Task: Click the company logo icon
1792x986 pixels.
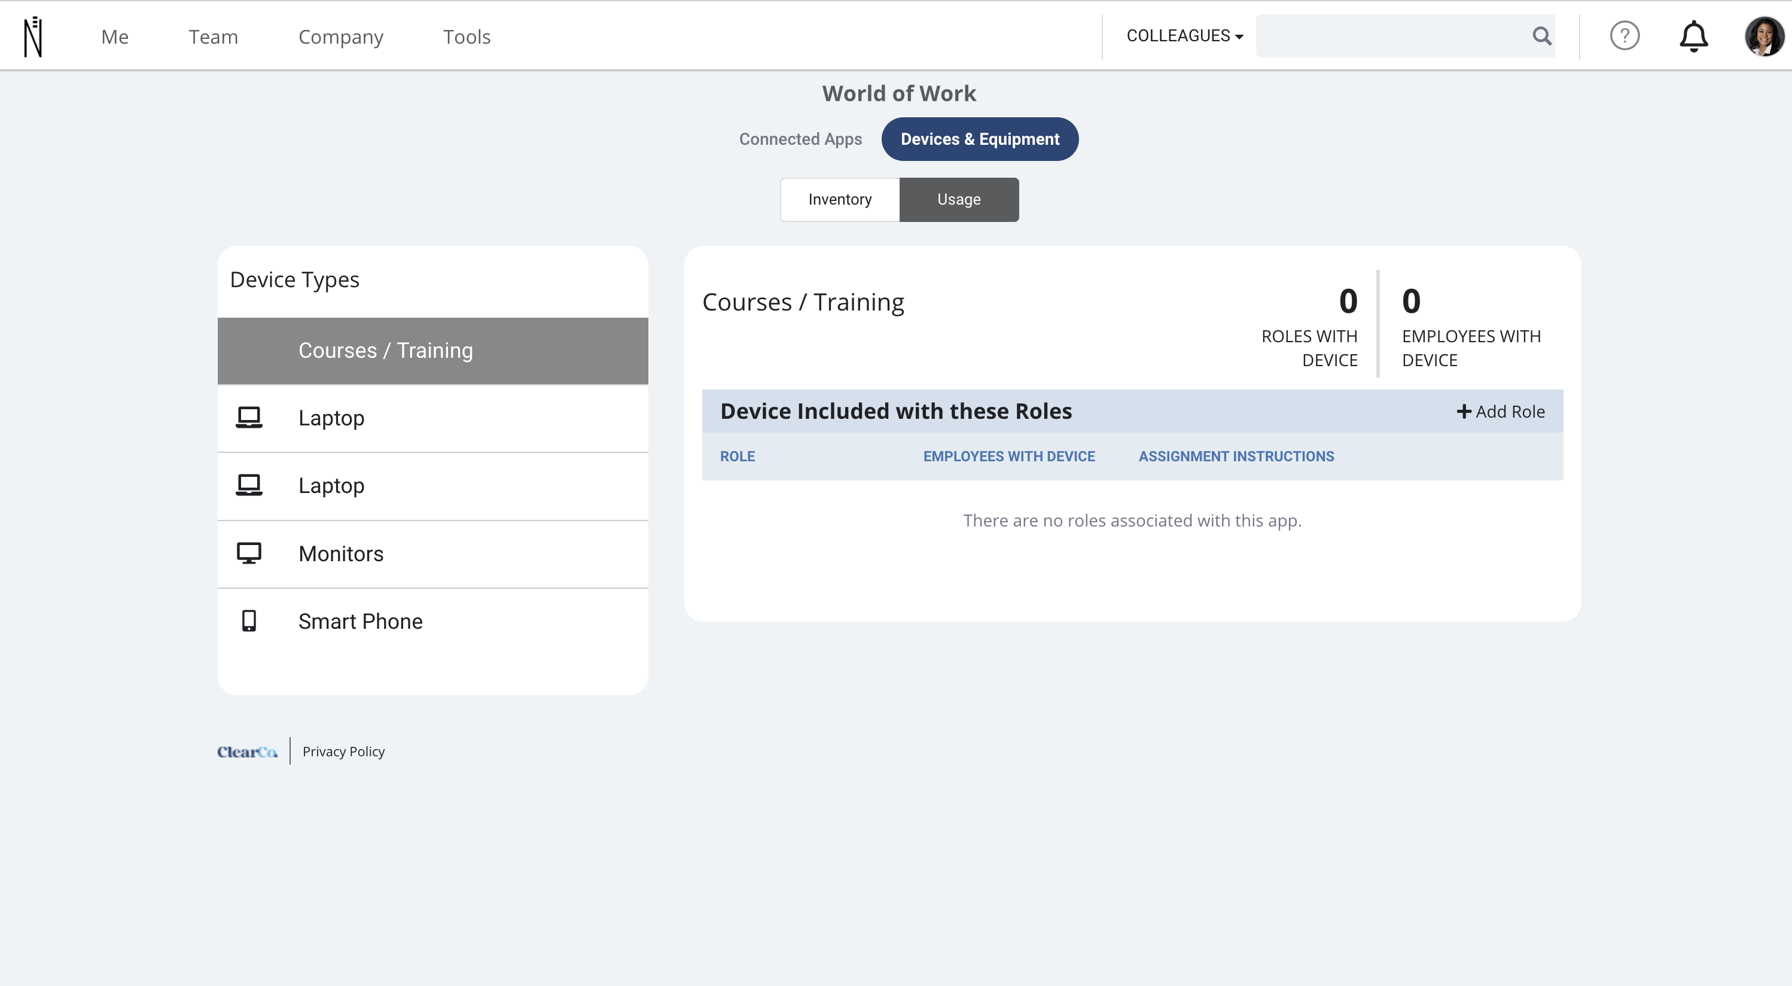Action: pos(33,36)
